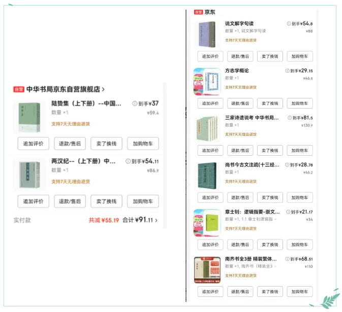Viewport: 342px width, 312px height.
Task: Open the 两汉纪 book thumbnail
Action: [29, 175]
